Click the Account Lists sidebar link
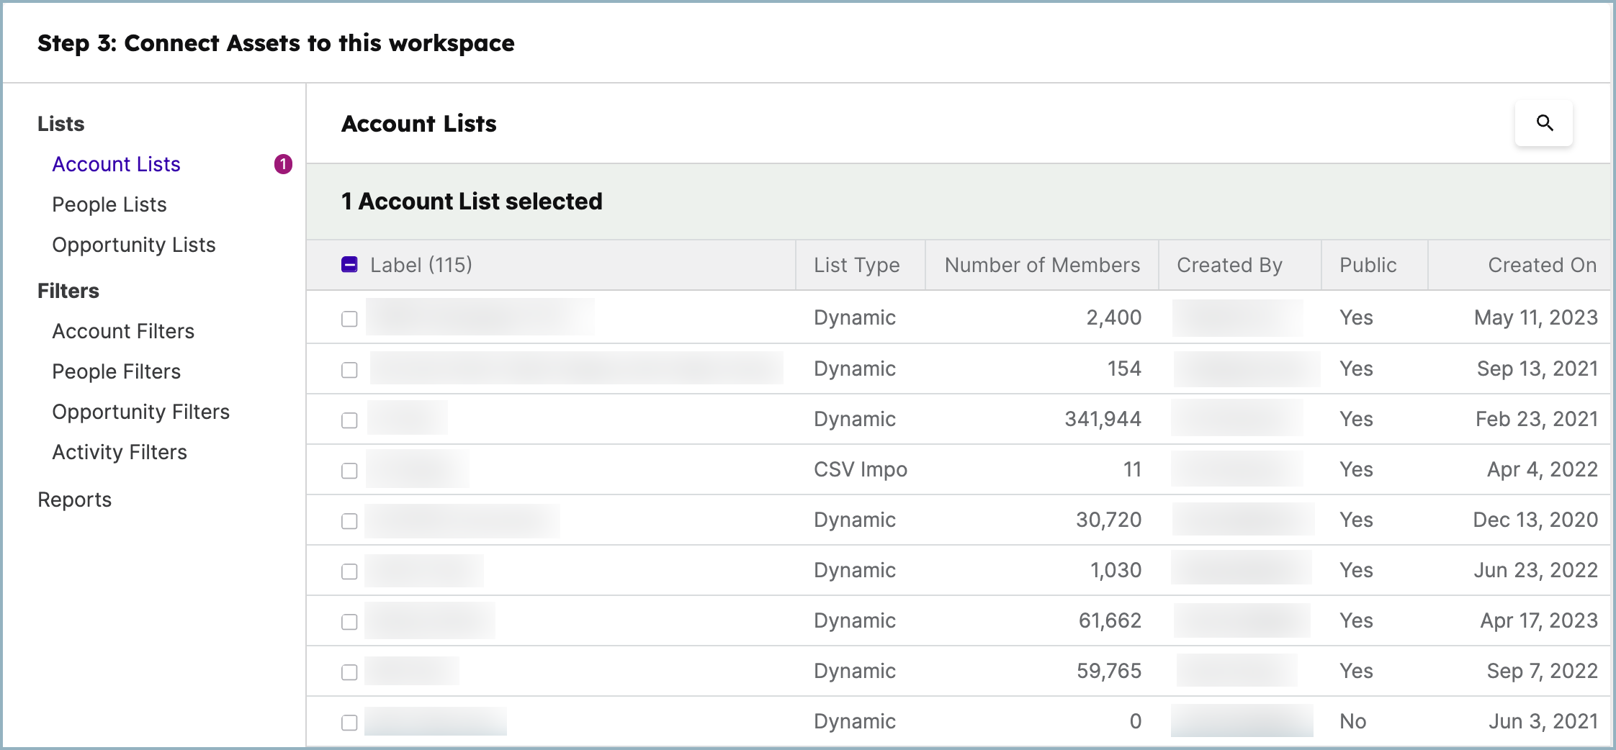The height and width of the screenshot is (750, 1616). pos(116,163)
